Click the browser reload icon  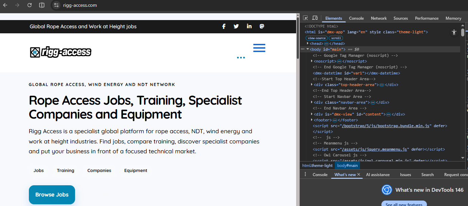(30, 5)
